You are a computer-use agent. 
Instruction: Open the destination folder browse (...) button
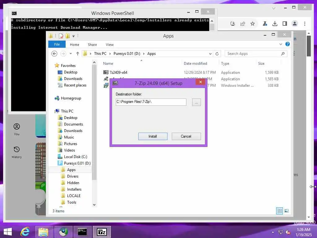[x=196, y=102]
